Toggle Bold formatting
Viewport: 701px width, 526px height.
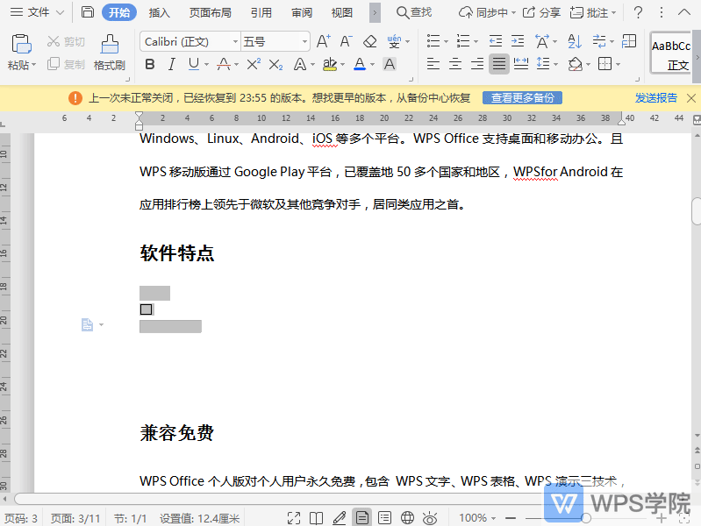[150, 64]
